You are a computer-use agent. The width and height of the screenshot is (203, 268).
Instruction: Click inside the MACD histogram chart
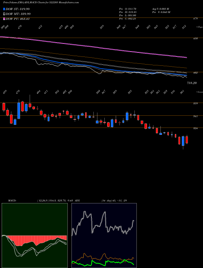click(x=35, y=236)
